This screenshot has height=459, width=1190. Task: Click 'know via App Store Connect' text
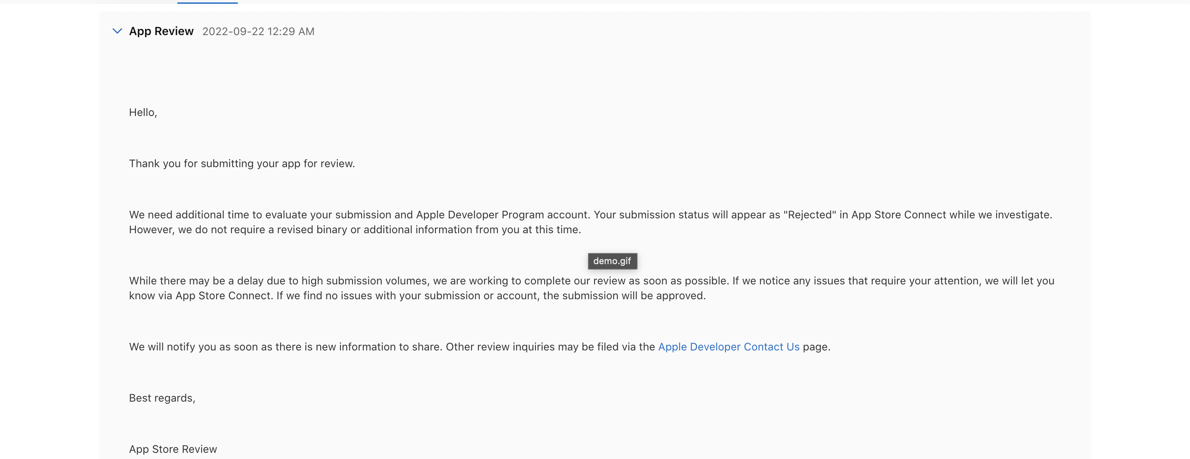pos(200,296)
